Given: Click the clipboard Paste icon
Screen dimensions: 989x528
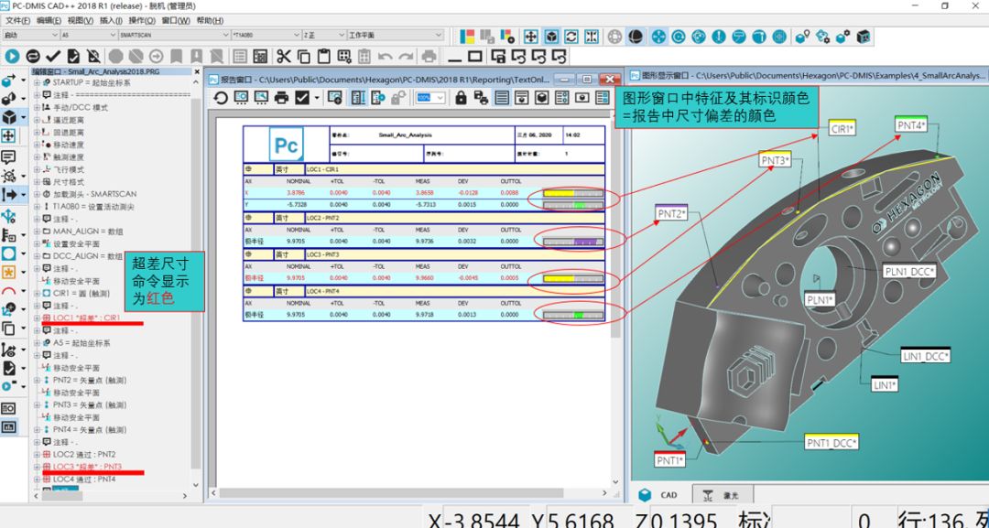Looking at the screenshot, I should (x=323, y=57).
